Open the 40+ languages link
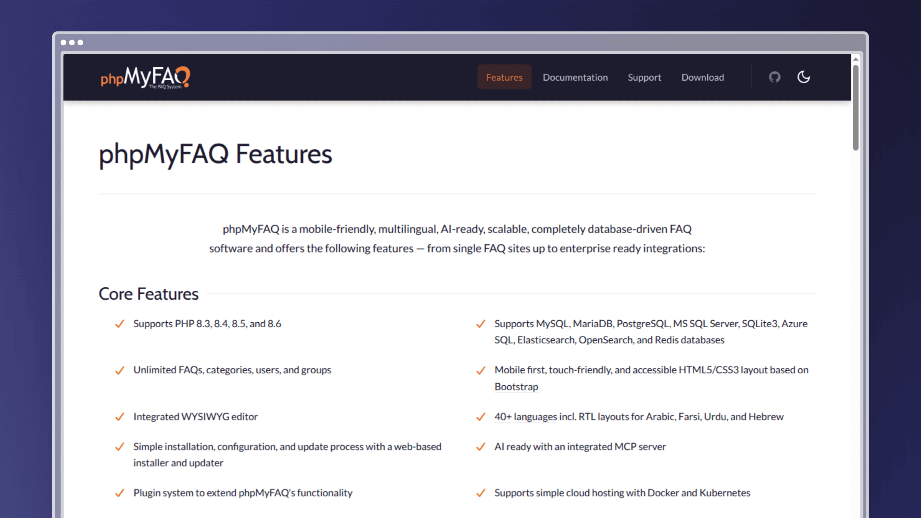921x518 pixels. [x=525, y=416]
